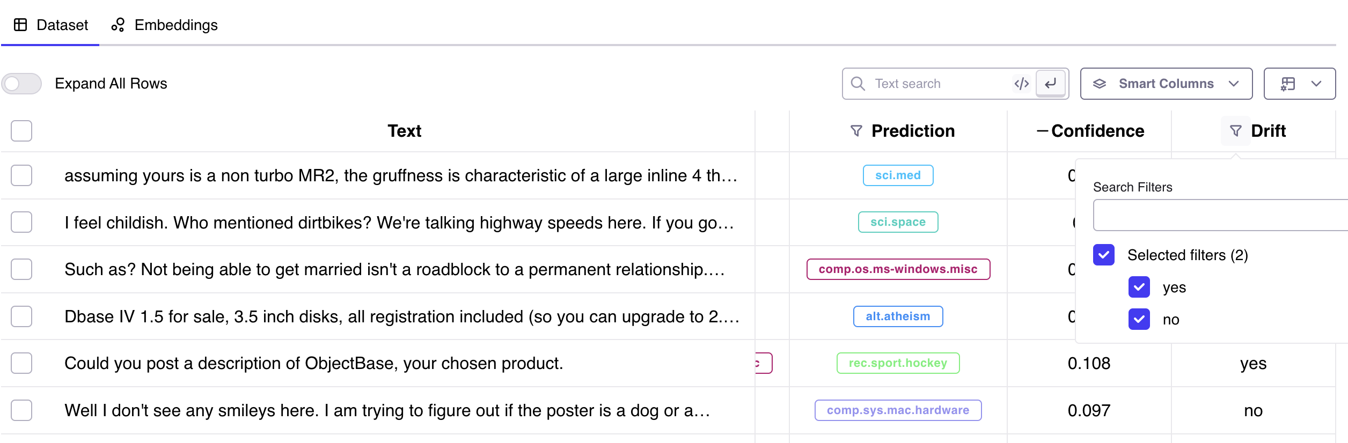Click the Smart Columns layers icon
Image resolution: width=1348 pixels, height=443 pixels.
click(x=1100, y=84)
